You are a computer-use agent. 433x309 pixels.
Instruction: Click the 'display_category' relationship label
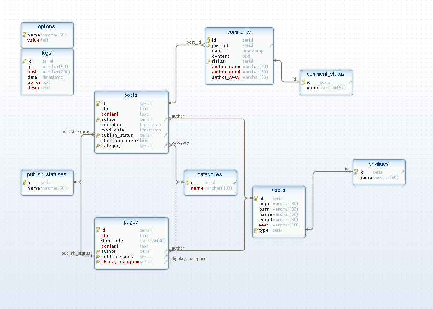pyautogui.click(x=189, y=259)
